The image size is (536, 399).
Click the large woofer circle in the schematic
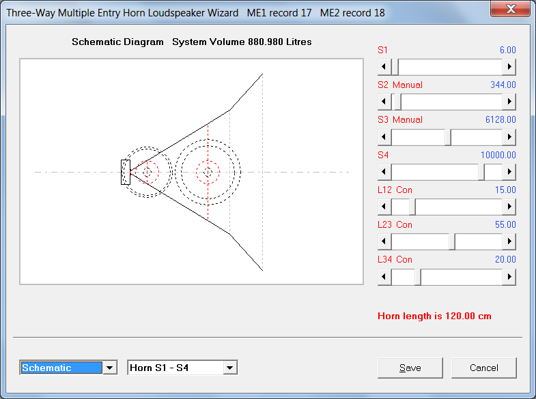(208, 172)
